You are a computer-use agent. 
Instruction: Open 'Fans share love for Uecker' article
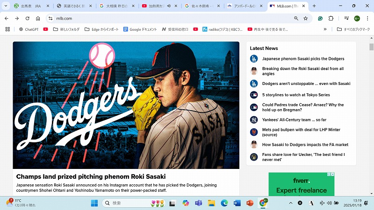303,157
